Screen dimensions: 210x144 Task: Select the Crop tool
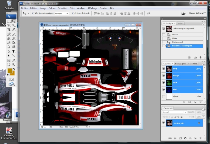9,29
